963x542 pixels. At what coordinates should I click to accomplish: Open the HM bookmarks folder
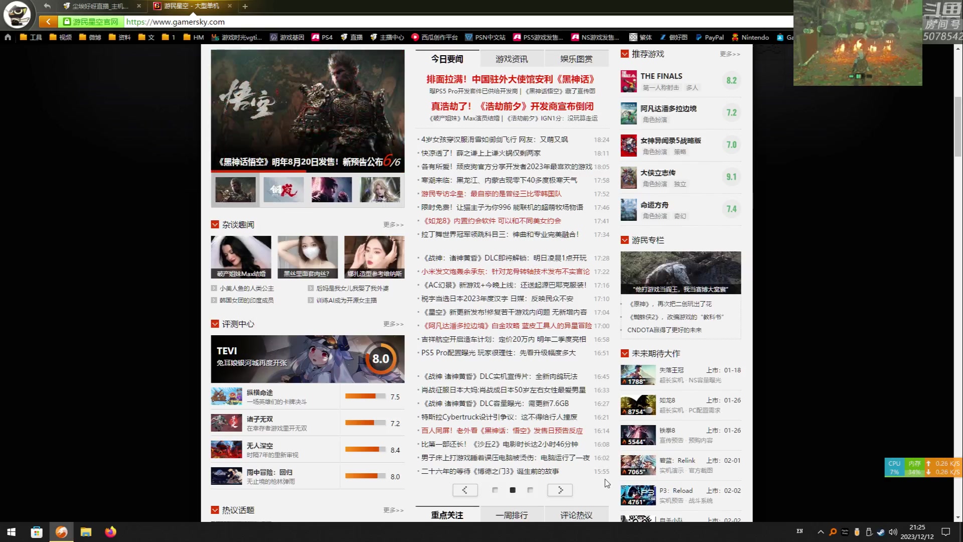pyautogui.click(x=194, y=37)
